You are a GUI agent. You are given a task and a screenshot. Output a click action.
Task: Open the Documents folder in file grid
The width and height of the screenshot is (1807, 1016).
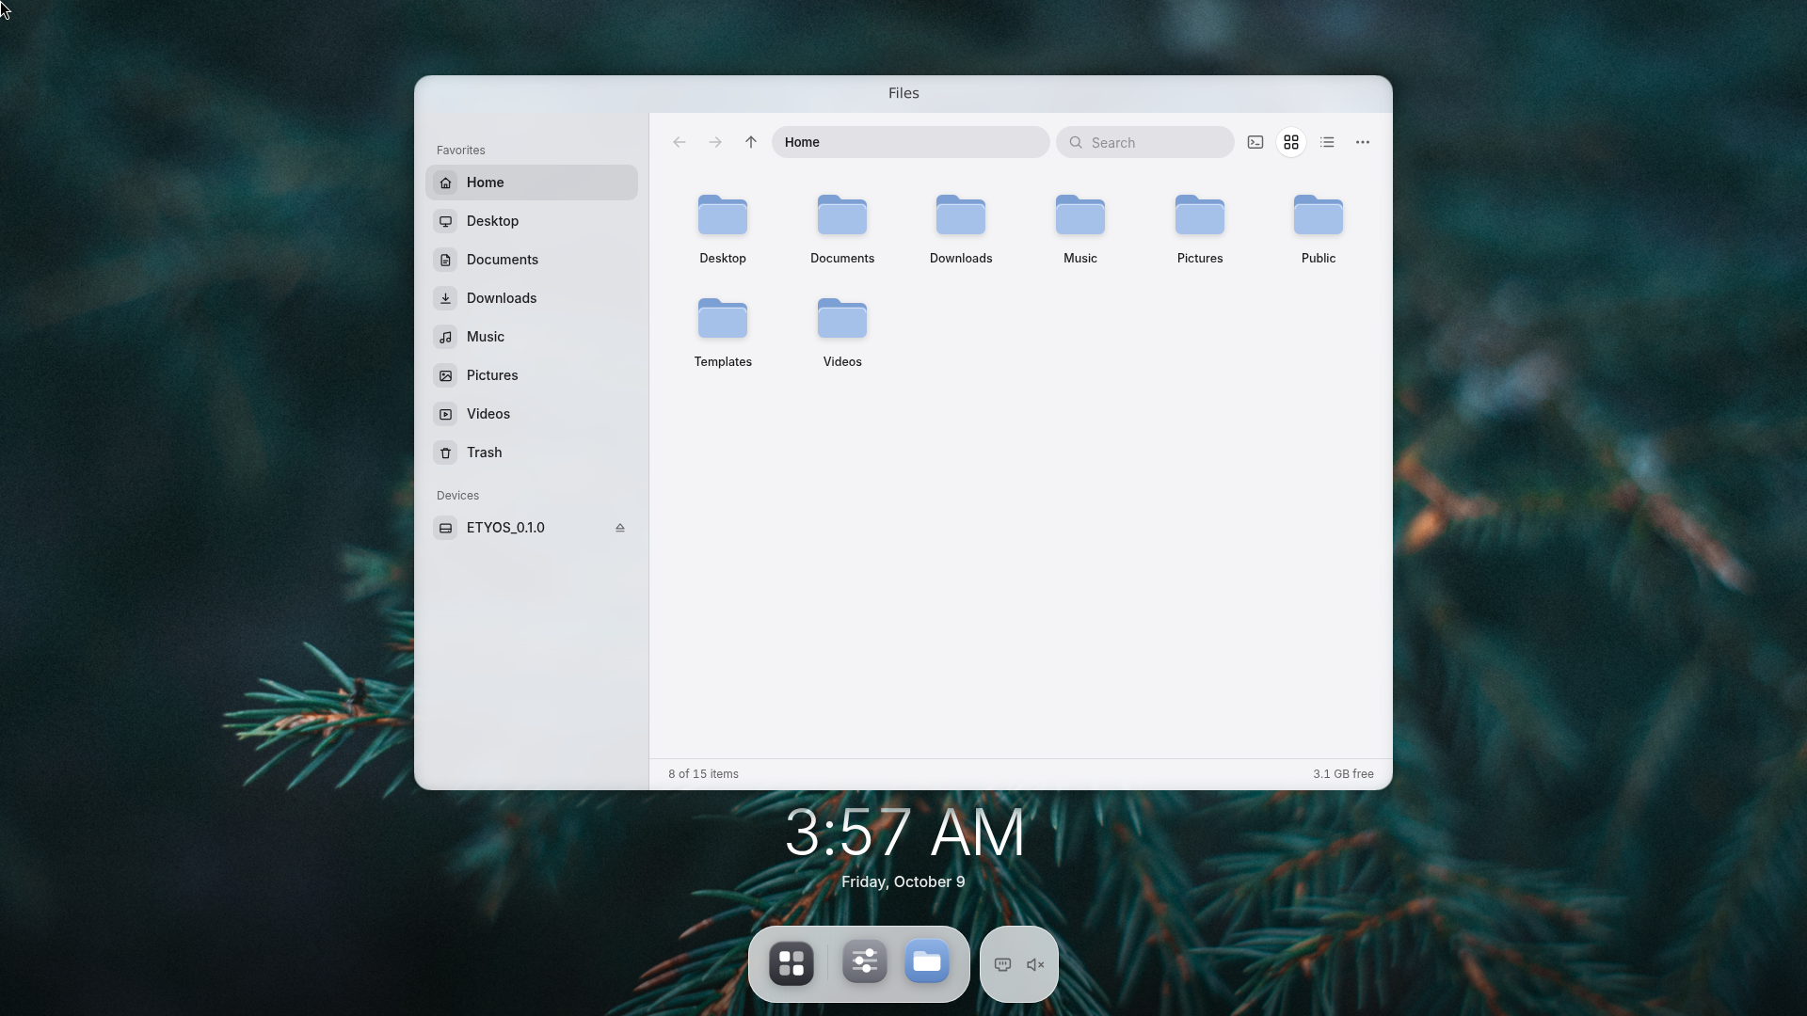click(x=842, y=229)
